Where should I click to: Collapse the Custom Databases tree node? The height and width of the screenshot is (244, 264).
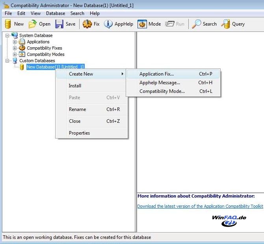7,61
